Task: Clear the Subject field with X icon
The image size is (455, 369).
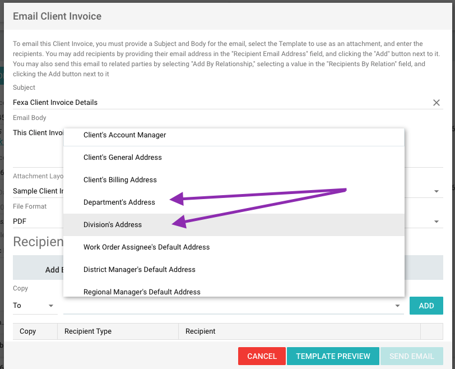Action: [437, 103]
